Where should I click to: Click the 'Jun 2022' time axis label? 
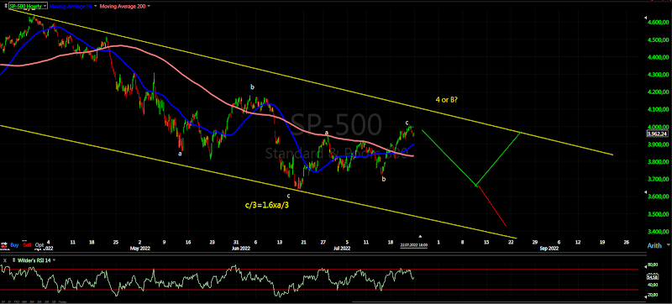pos(241,248)
